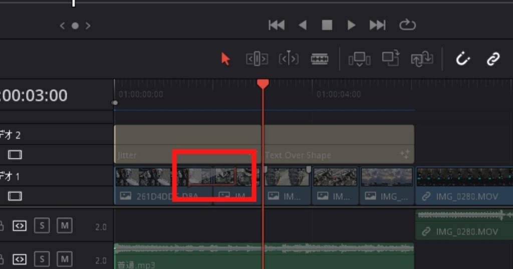Image resolution: width=513 pixels, height=269 pixels.
Task: Select the Selection Mode arrow tool
Action: pos(225,59)
